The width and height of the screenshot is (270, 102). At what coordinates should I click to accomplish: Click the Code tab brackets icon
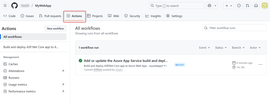pyautogui.click(x=5, y=16)
